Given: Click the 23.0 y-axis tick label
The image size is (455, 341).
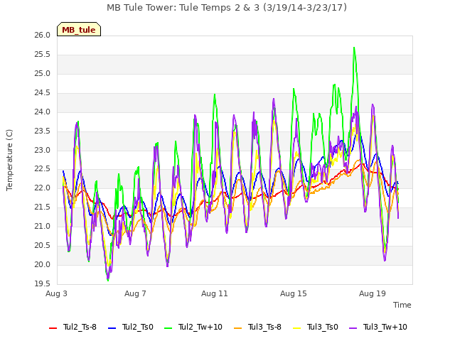Looking at the screenshot, I should 43,150.
